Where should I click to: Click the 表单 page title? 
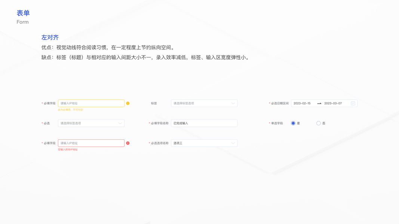(23, 13)
